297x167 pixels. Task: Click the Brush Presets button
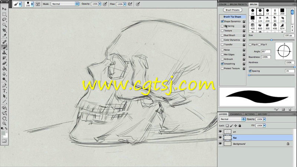233,10
